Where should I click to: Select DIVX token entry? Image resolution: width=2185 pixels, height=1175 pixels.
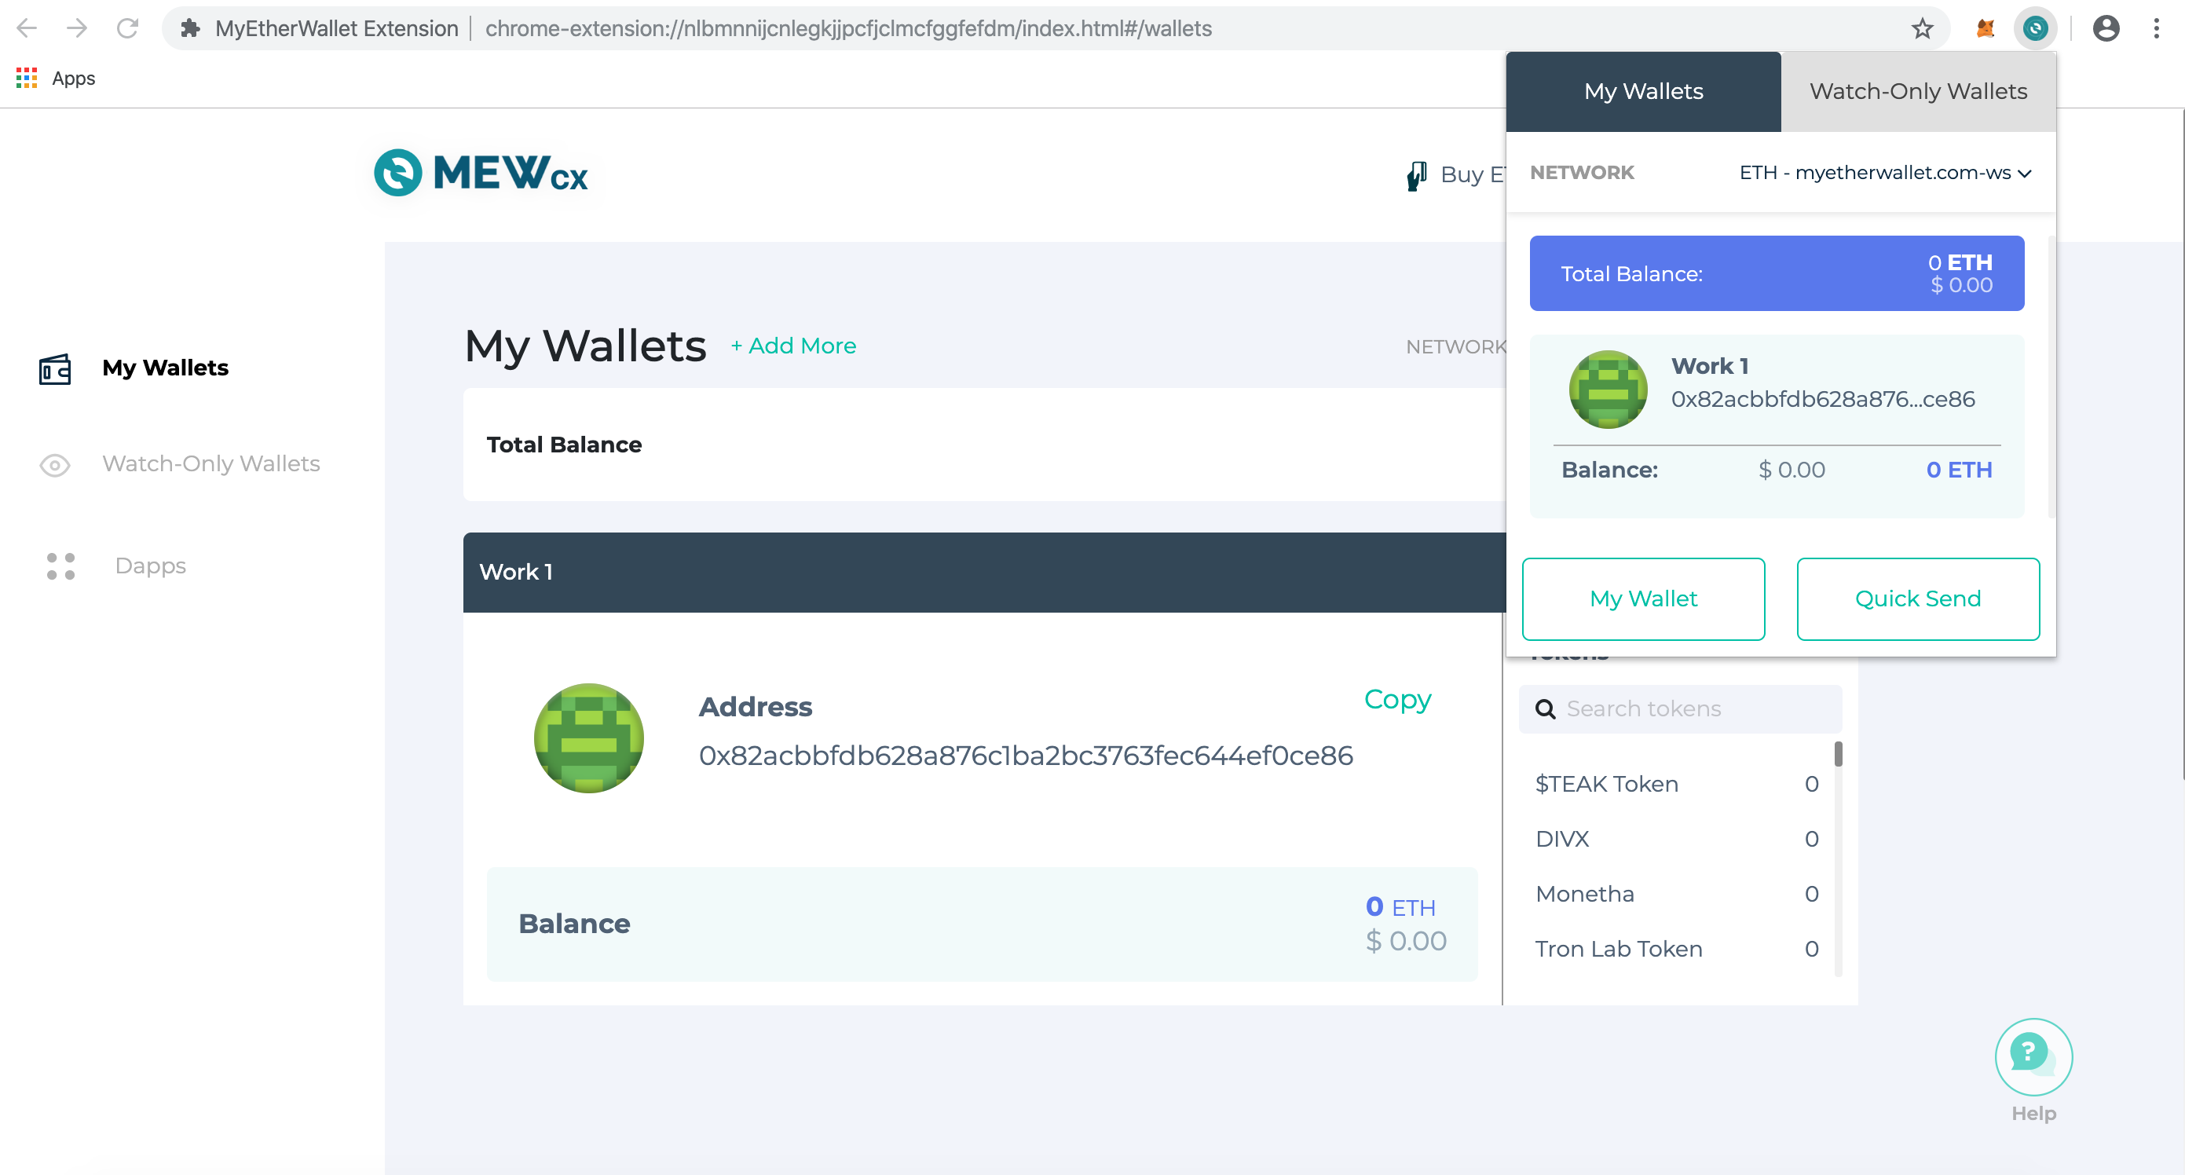coord(1677,838)
